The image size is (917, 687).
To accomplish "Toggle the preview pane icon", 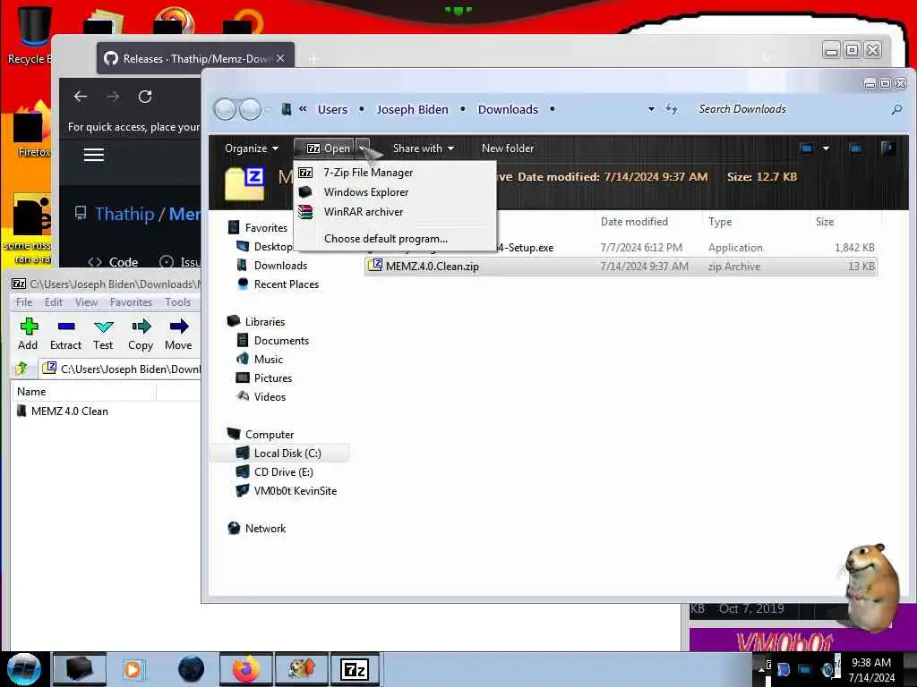I will tap(855, 148).
